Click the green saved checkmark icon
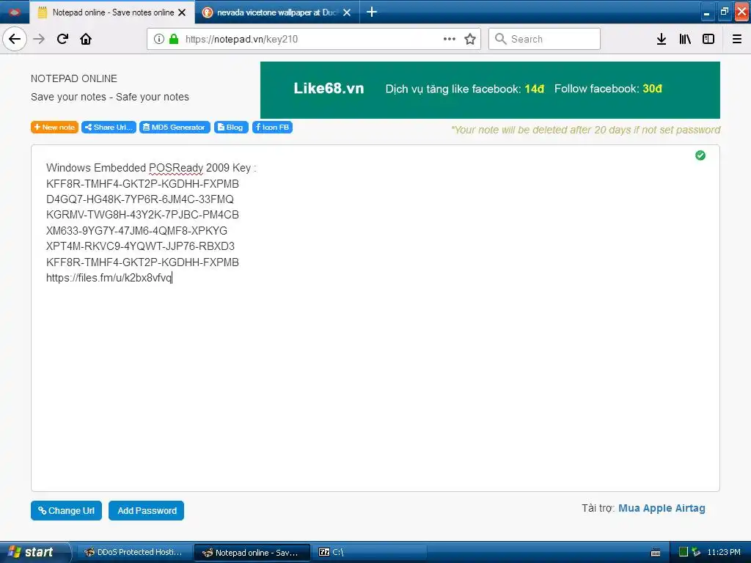The width and height of the screenshot is (751, 563). click(700, 155)
